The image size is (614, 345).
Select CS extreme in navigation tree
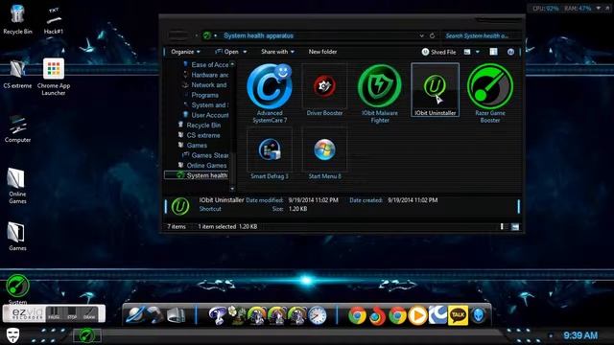199,135
